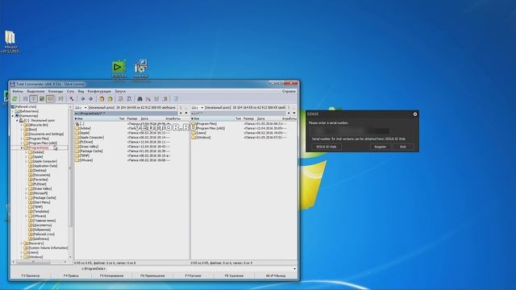Collapse the C: local disk tree node
The image size is (516, 290).
[x=18, y=121]
